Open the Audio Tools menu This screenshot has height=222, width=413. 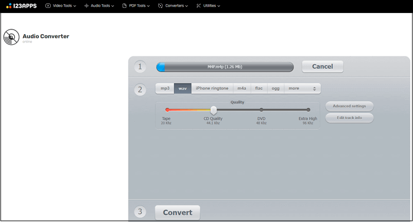[x=99, y=5]
